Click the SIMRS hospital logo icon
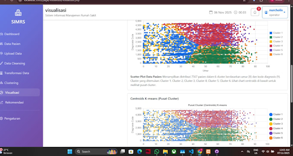293x156 pixels. 18,12
